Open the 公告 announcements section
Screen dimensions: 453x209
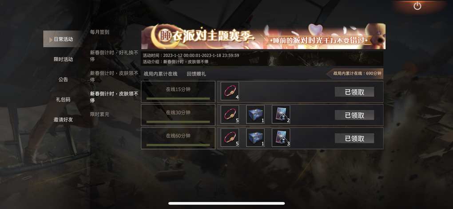[63, 79]
